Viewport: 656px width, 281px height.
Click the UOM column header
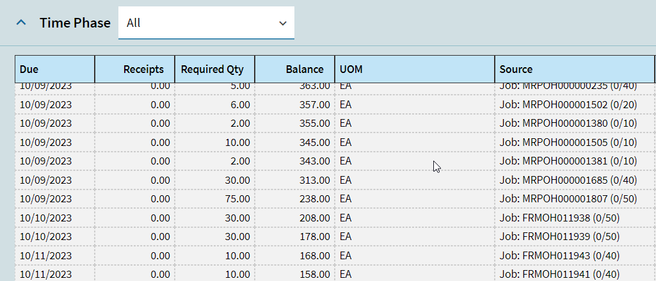(414, 69)
